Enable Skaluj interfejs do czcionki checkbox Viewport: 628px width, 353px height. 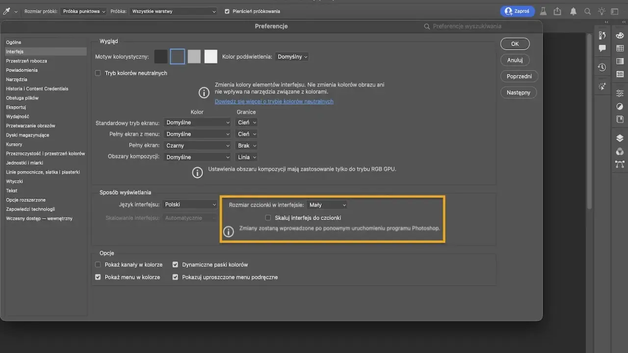click(x=268, y=218)
